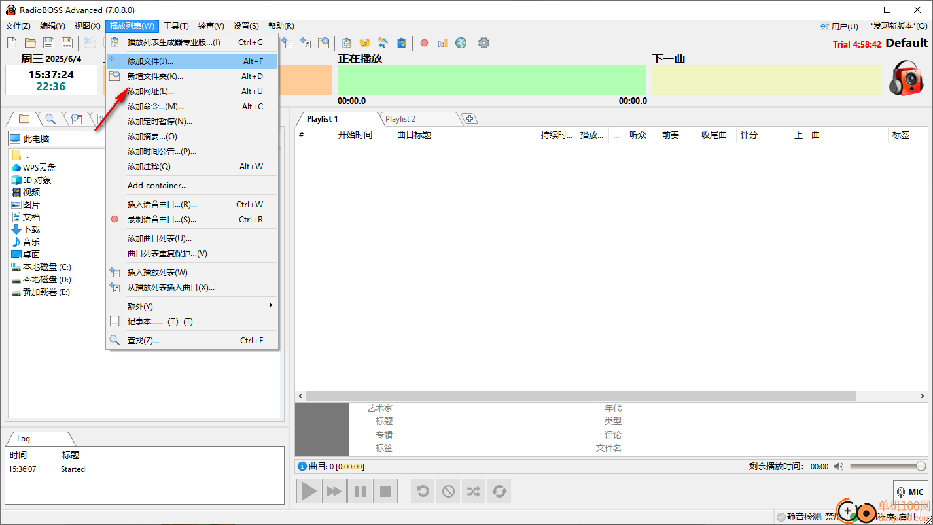
Task: Click *发现新版本*(Y) link
Action: point(898,26)
